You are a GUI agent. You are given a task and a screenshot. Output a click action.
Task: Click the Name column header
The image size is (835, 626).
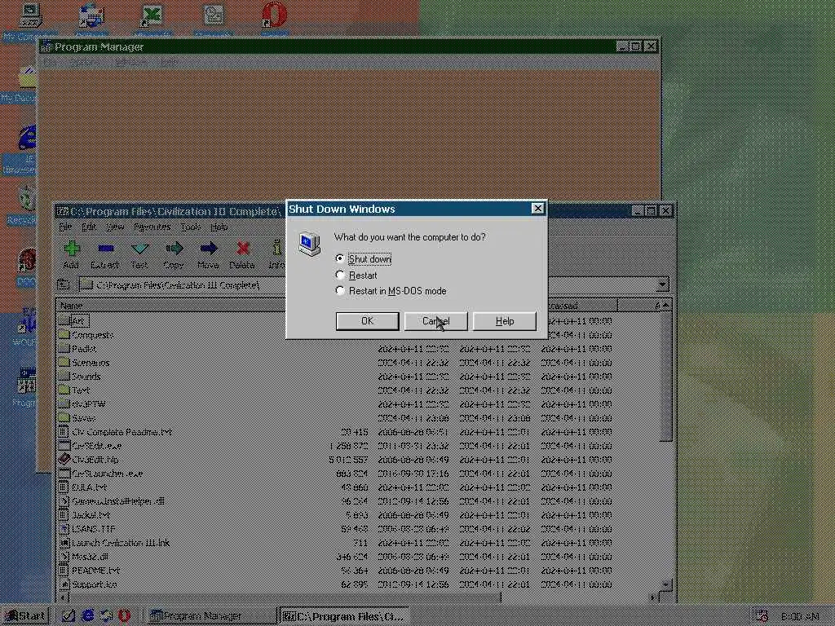click(x=170, y=306)
